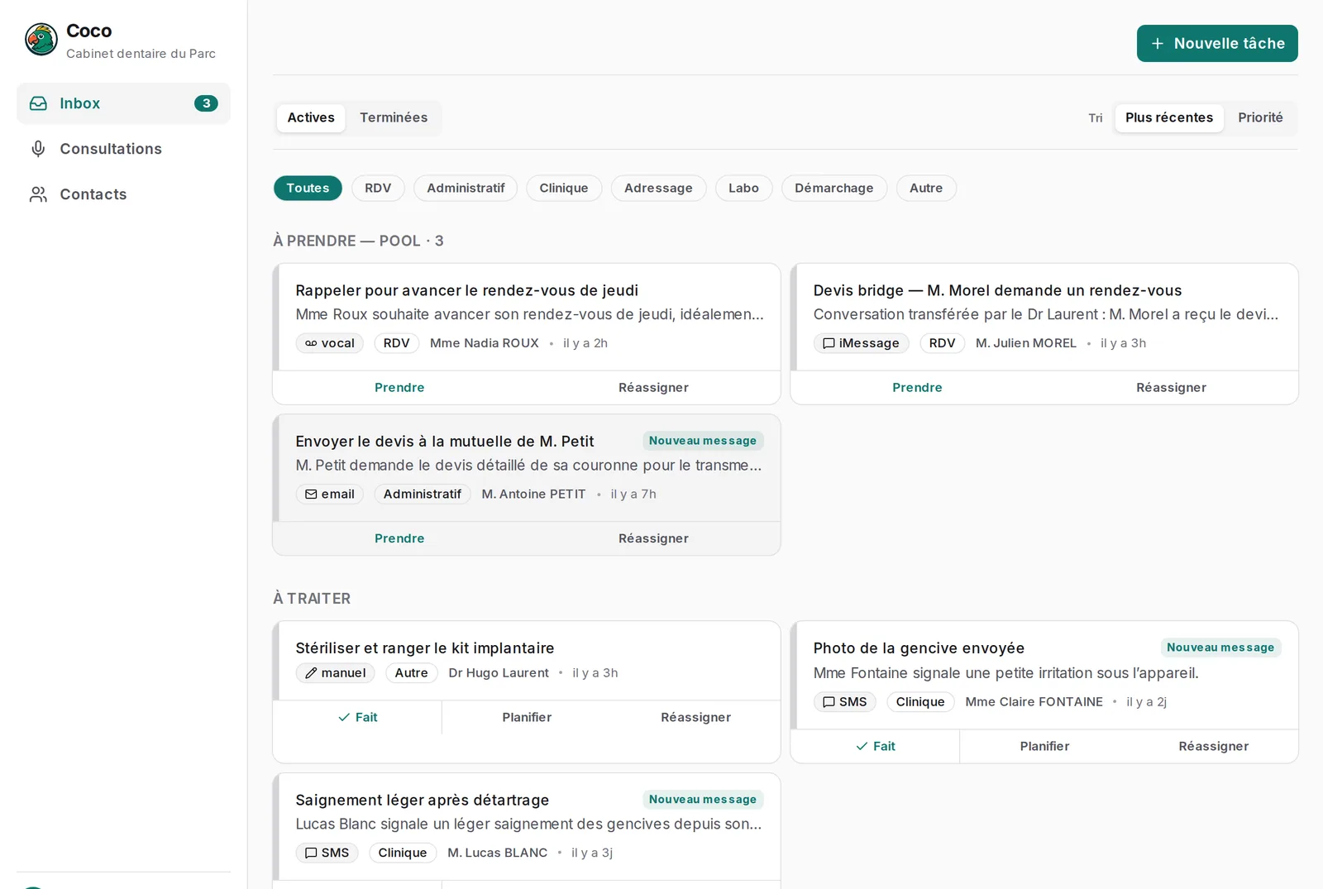Image resolution: width=1323 pixels, height=889 pixels.
Task: Filter tasks by Autre chip
Action: tap(926, 189)
